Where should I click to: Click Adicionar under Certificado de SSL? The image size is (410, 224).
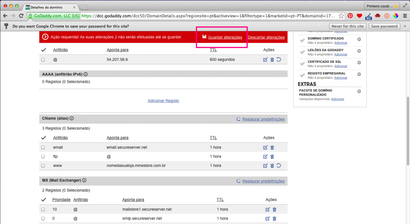341,66
